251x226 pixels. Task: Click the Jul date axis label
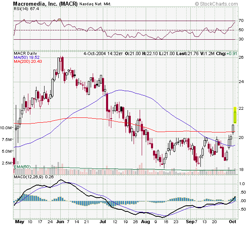[x=102, y=222]
